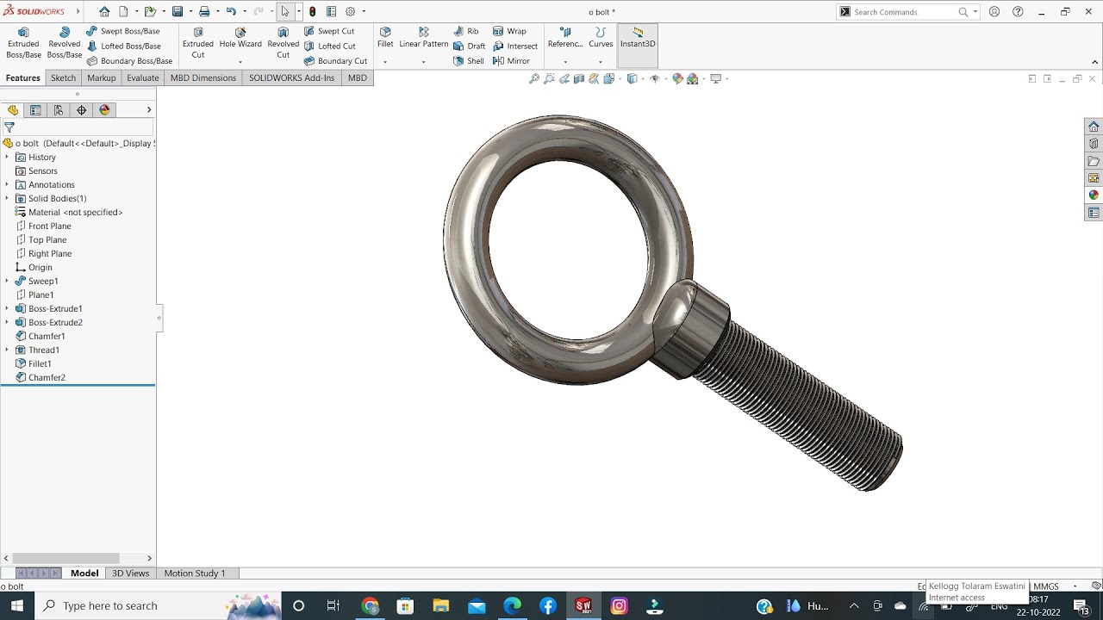Image resolution: width=1103 pixels, height=620 pixels.
Task: Switch to the PropertyManager tab
Action: coord(35,110)
